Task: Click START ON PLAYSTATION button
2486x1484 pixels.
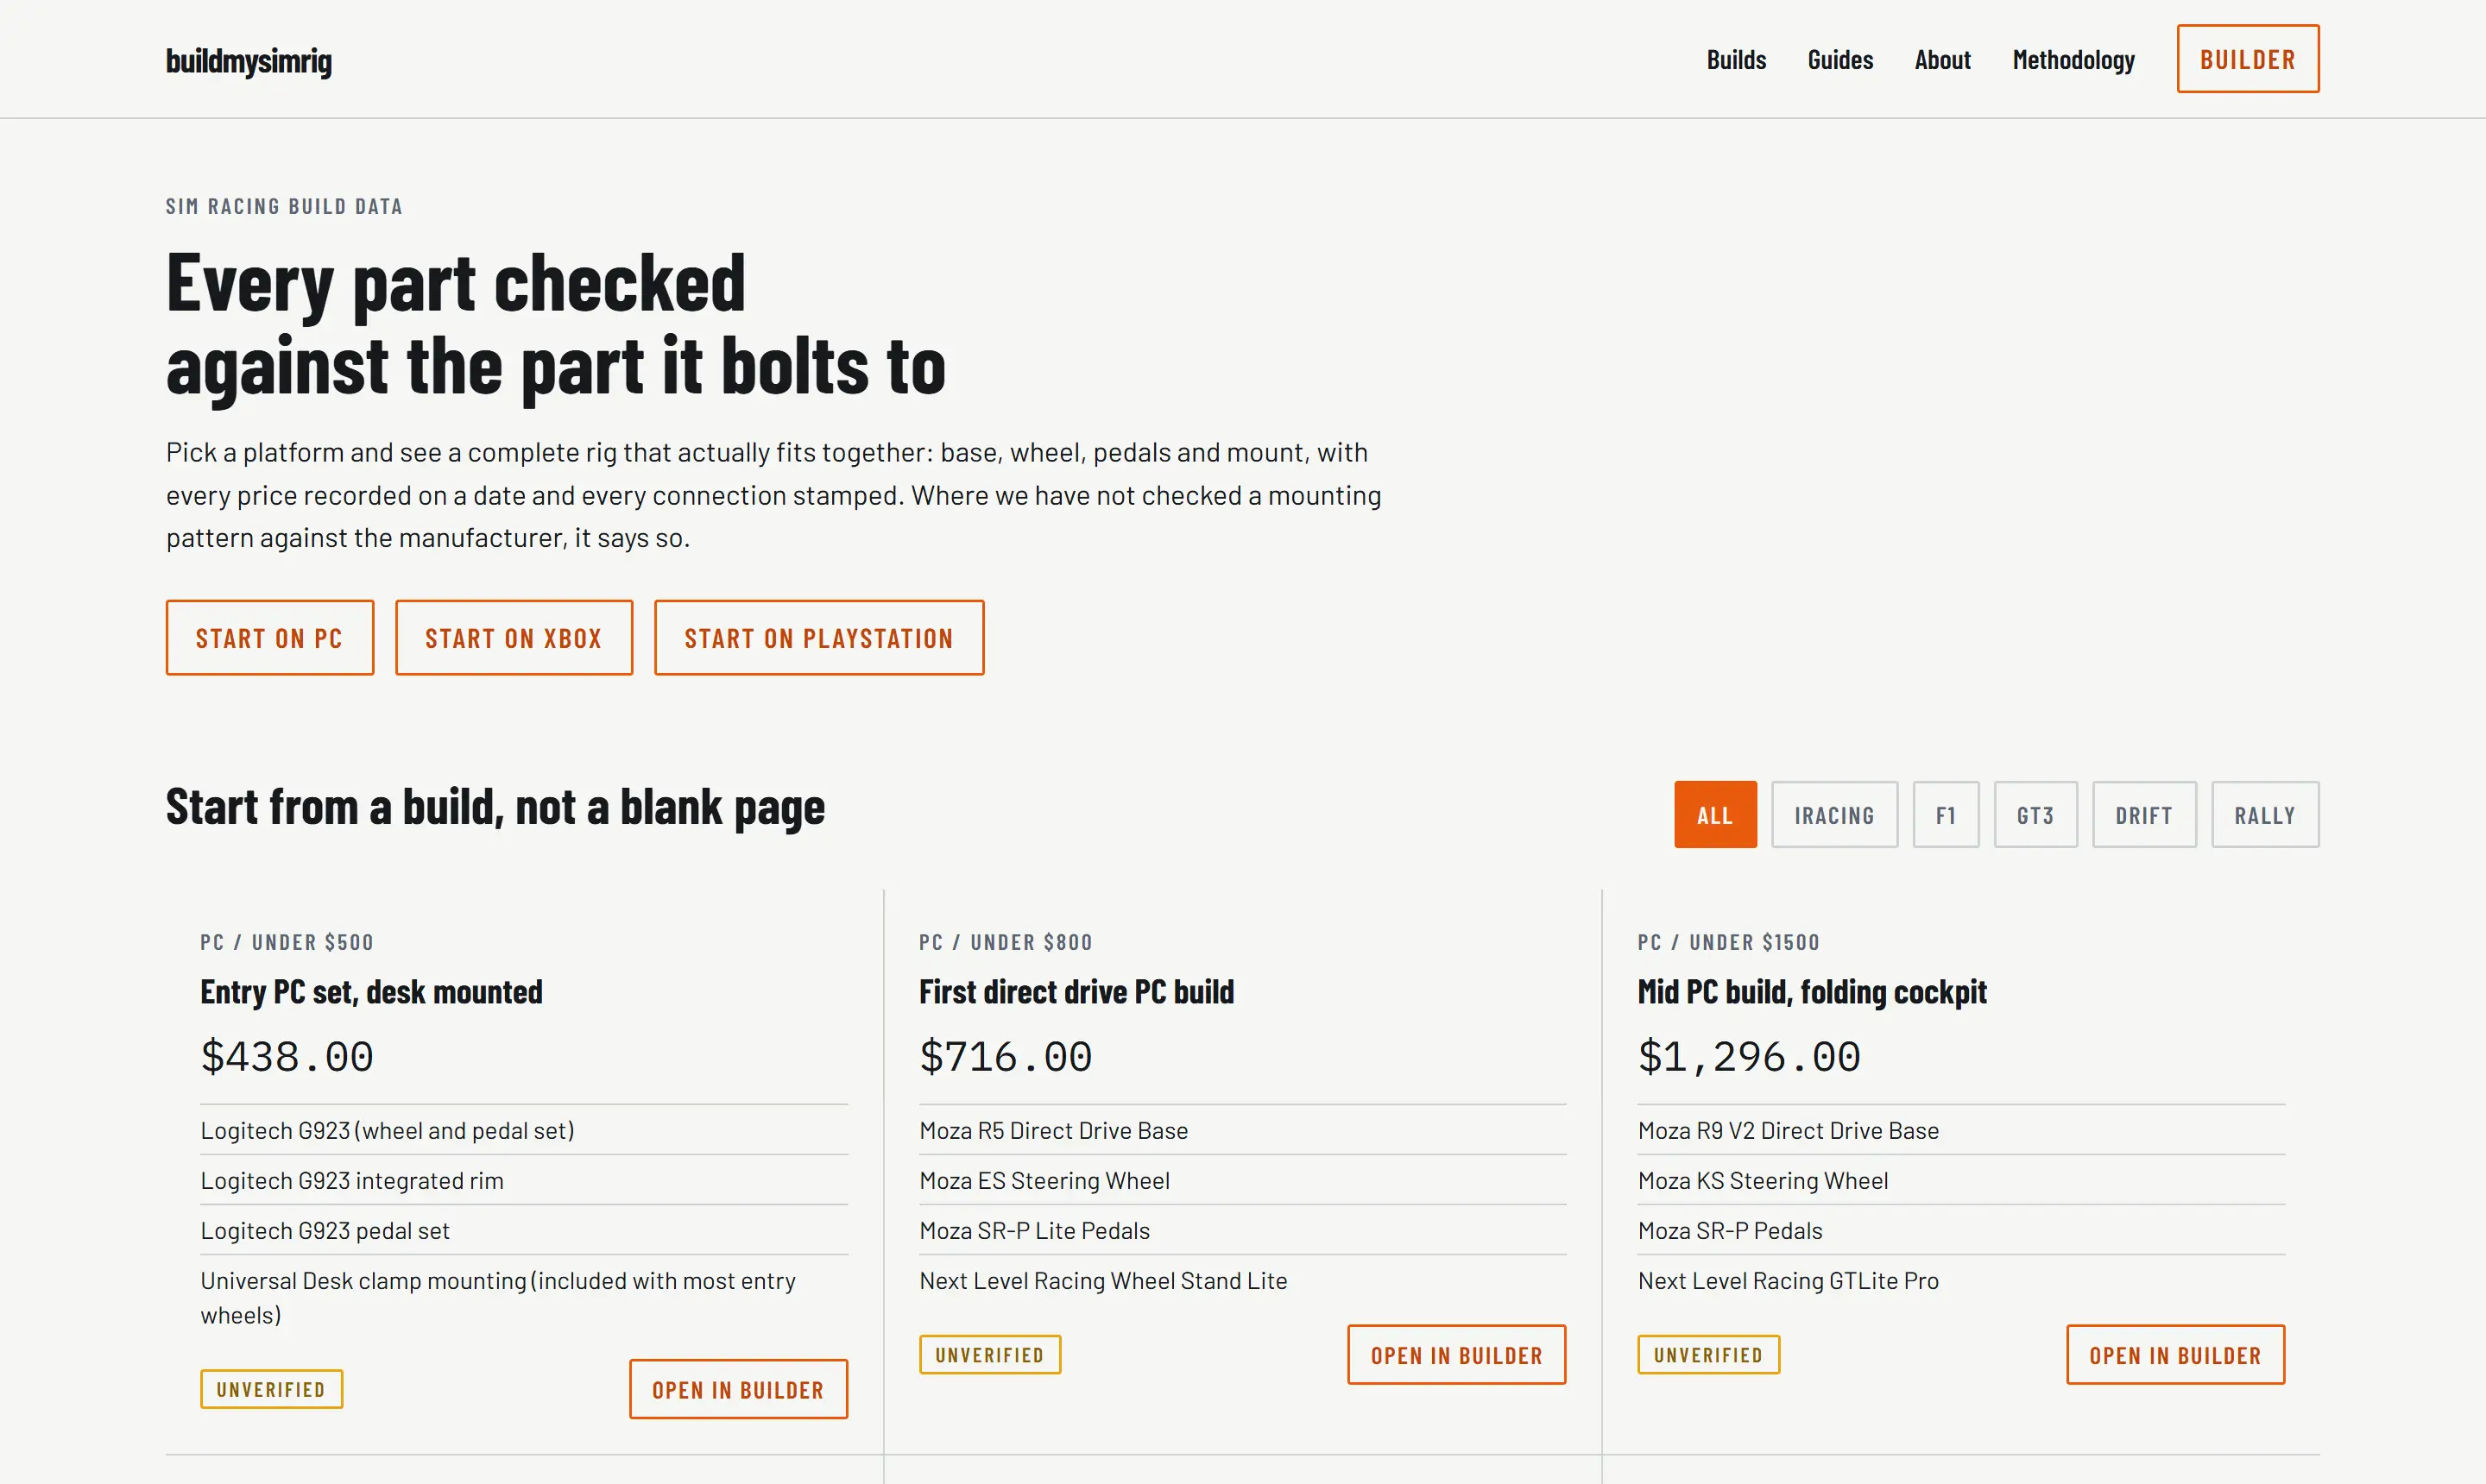Action: point(818,638)
